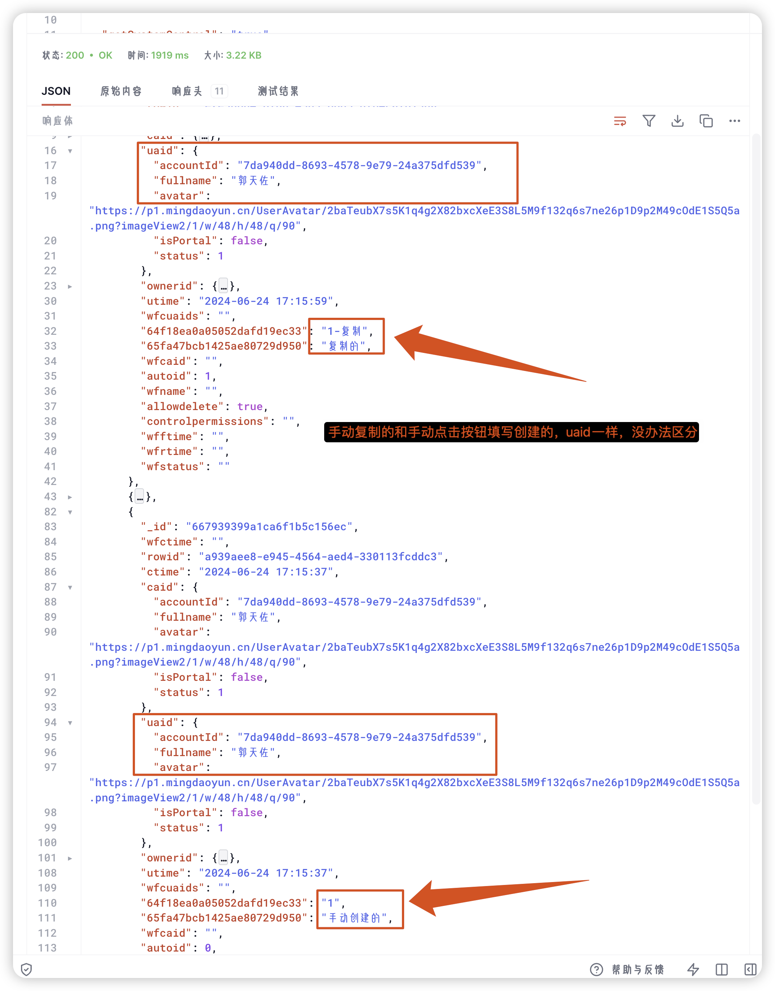
Task: Switch to the 原始内容 tab
Action: [121, 91]
